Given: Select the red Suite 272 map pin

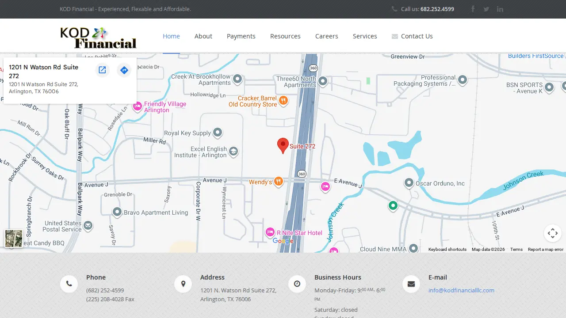Looking at the screenshot, I should (283, 146).
